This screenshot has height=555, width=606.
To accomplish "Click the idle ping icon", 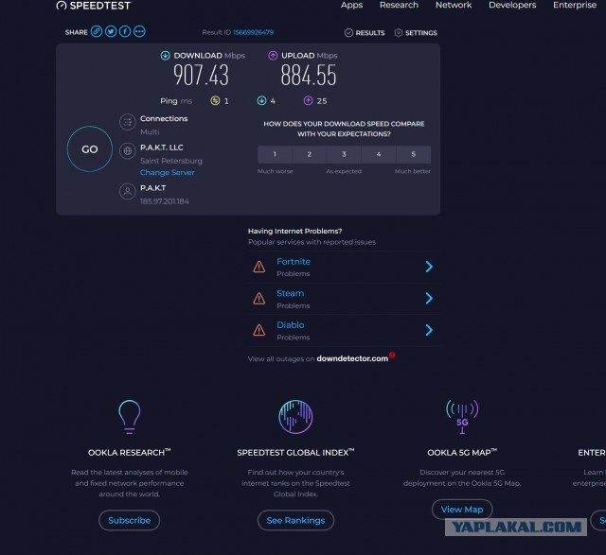I will (x=215, y=101).
